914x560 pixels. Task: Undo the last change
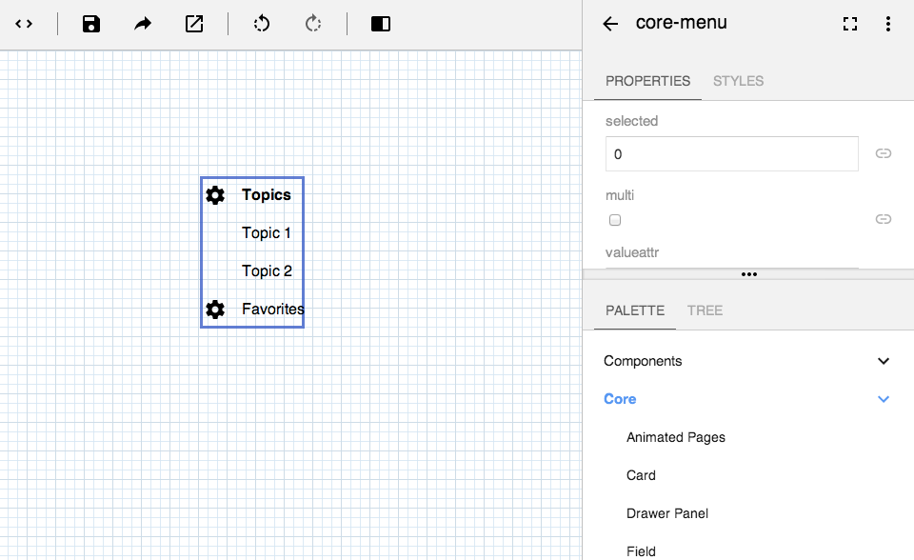click(262, 24)
